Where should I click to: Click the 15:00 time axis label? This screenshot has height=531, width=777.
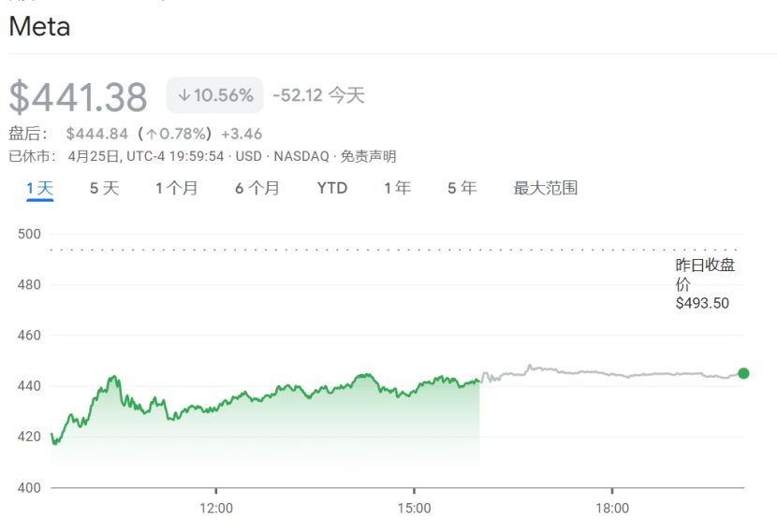[414, 509]
